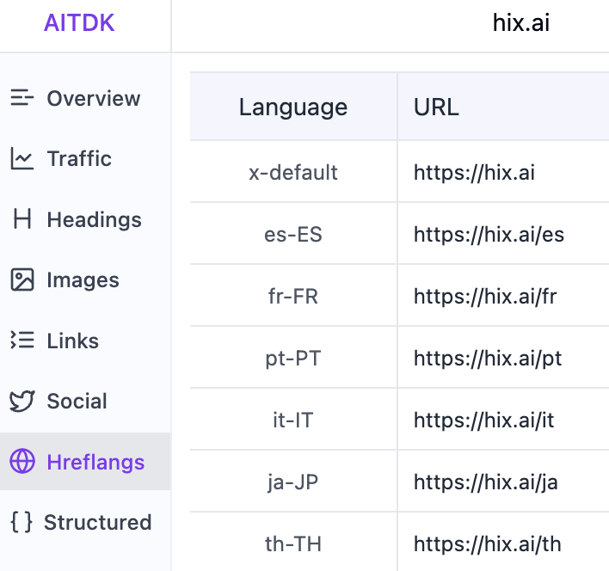
Task: Select the Social label in sidebar
Action: pyautogui.click(x=77, y=402)
